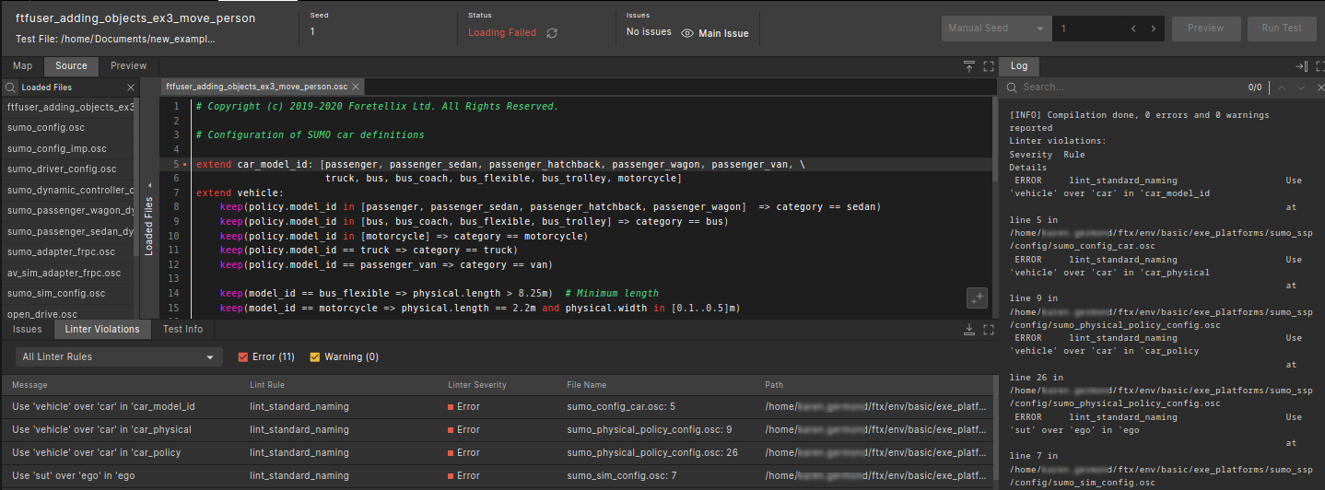Collapse the Loaded Files side panel
1325x490 pixels.
pyautogui.click(x=149, y=184)
